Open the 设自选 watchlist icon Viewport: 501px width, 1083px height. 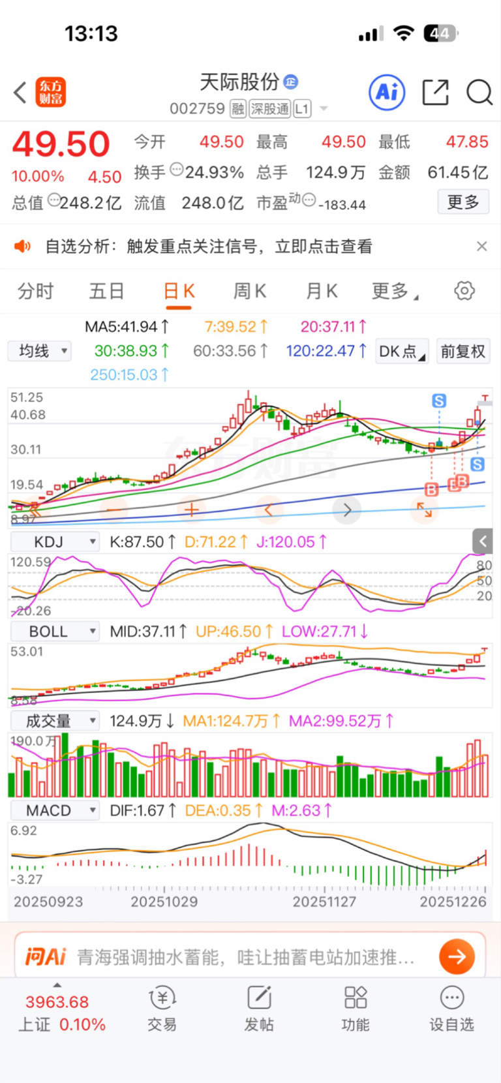point(451,1009)
